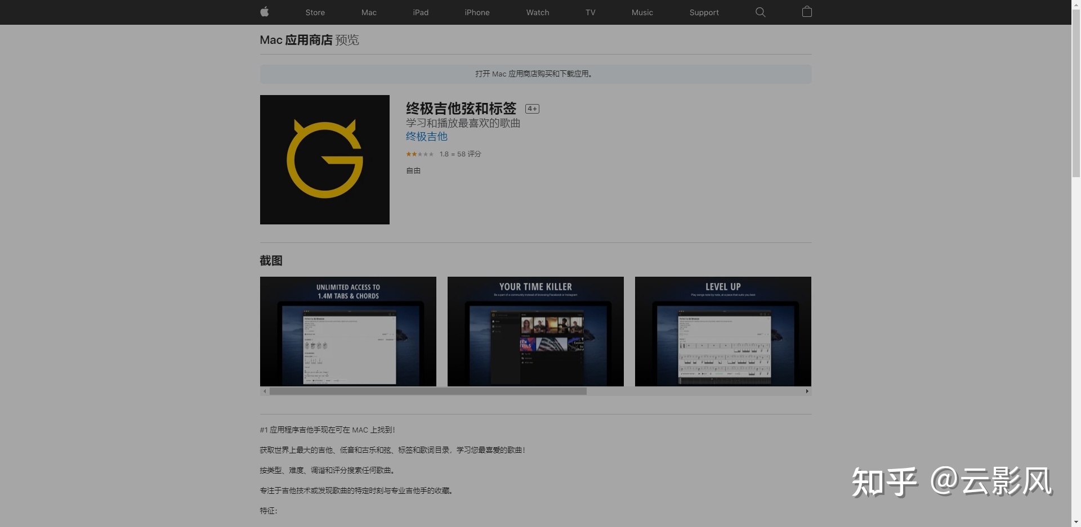Open the Level Up screenshot thumbnail
This screenshot has height=527, width=1081.
click(723, 331)
